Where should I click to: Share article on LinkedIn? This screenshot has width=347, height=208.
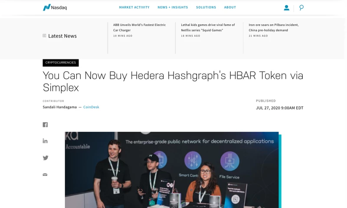coord(45,141)
